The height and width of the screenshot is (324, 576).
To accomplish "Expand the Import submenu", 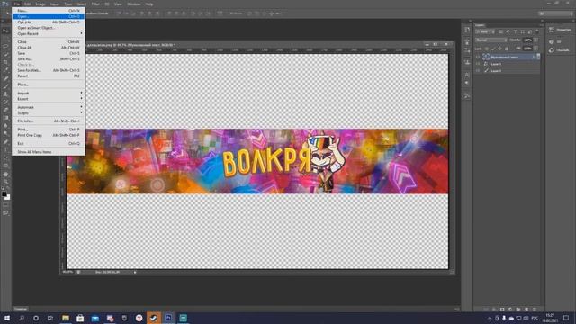I will pos(48,94).
